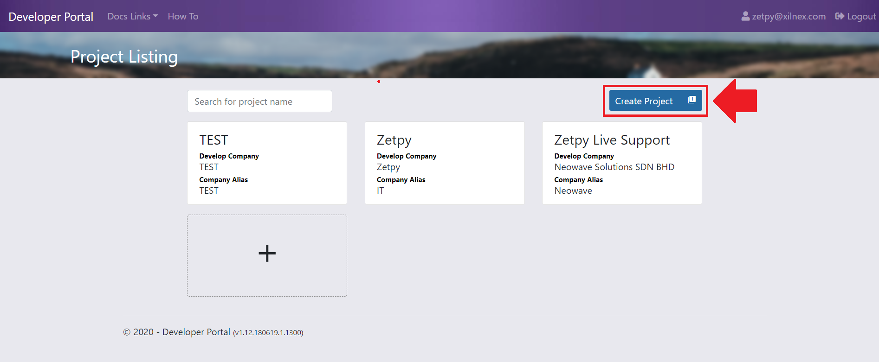Click the Logout link
Image resolution: width=879 pixels, height=362 pixels.
coord(856,16)
